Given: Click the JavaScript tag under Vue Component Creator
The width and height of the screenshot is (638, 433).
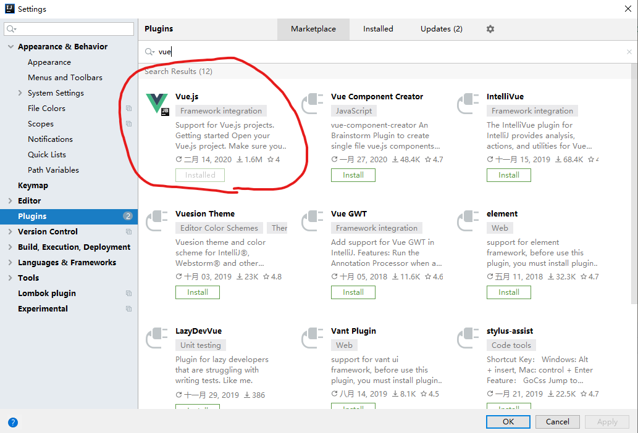Looking at the screenshot, I should (353, 111).
